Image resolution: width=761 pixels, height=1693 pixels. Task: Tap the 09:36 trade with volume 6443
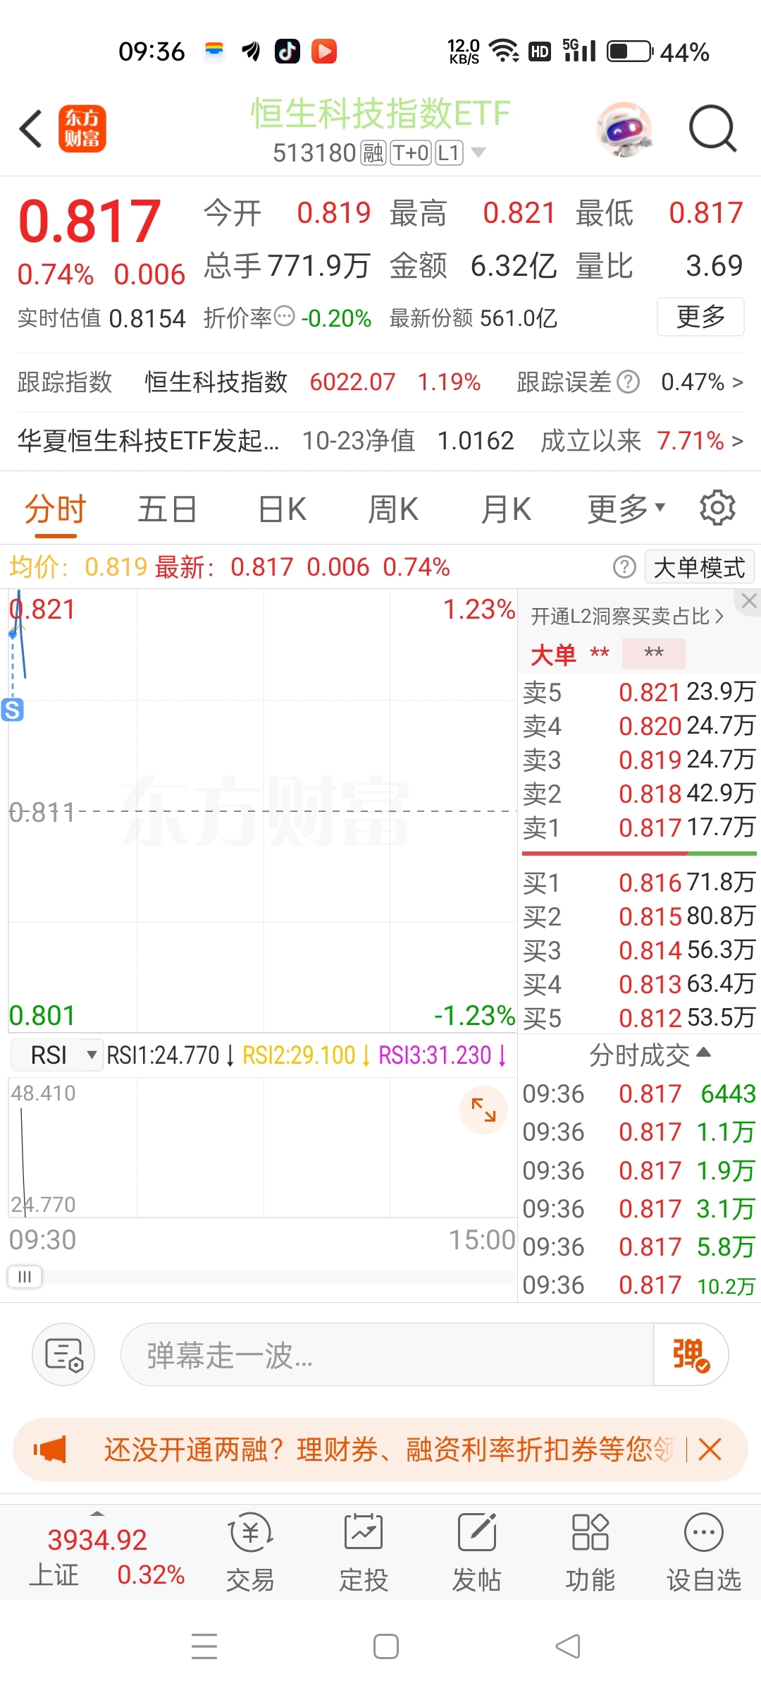(x=639, y=1094)
